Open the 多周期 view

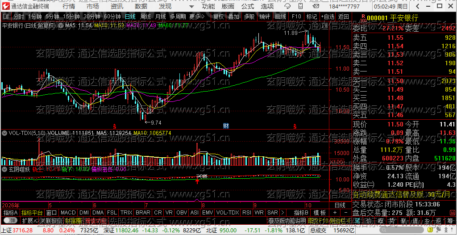178,17
